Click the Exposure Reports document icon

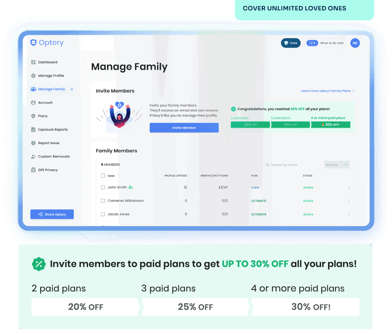tap(33, 130)
